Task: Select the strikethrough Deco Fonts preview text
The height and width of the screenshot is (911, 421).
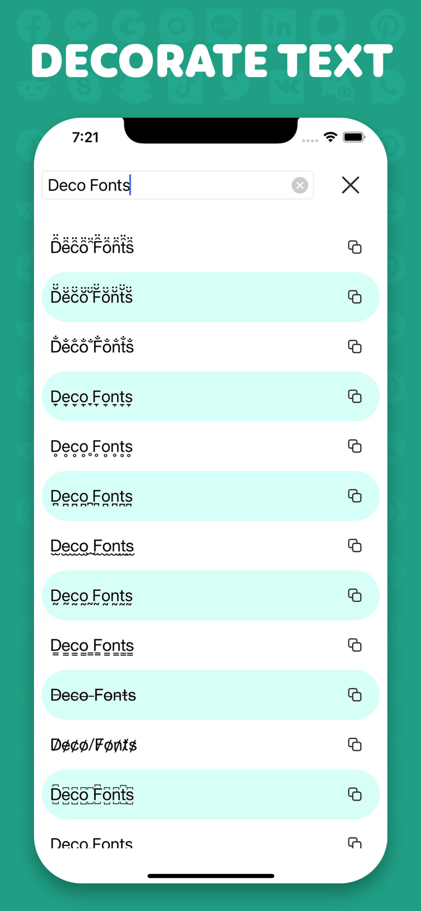Action: [x=93, y=695]
